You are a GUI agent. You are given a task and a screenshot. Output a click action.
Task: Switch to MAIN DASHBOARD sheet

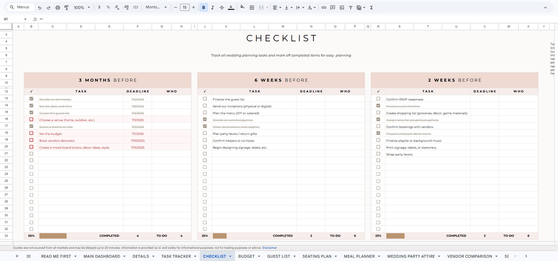tap(101, 256)
